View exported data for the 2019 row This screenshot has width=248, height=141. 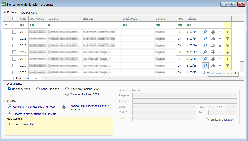[x=205, y=66]
